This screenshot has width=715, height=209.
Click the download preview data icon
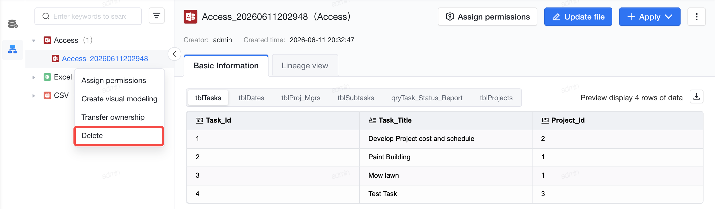click(696, 97)
